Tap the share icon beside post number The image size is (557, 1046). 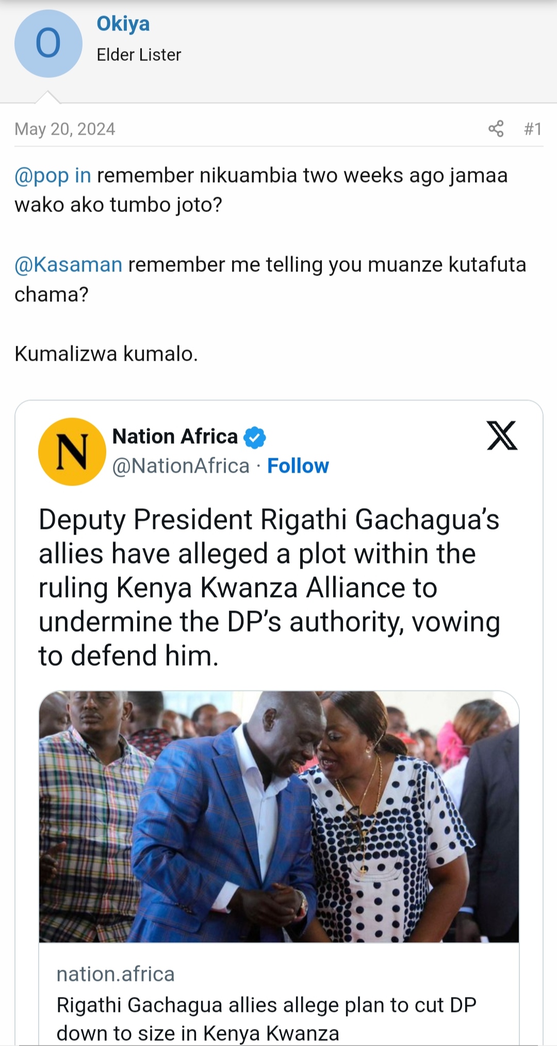(496, 128)
